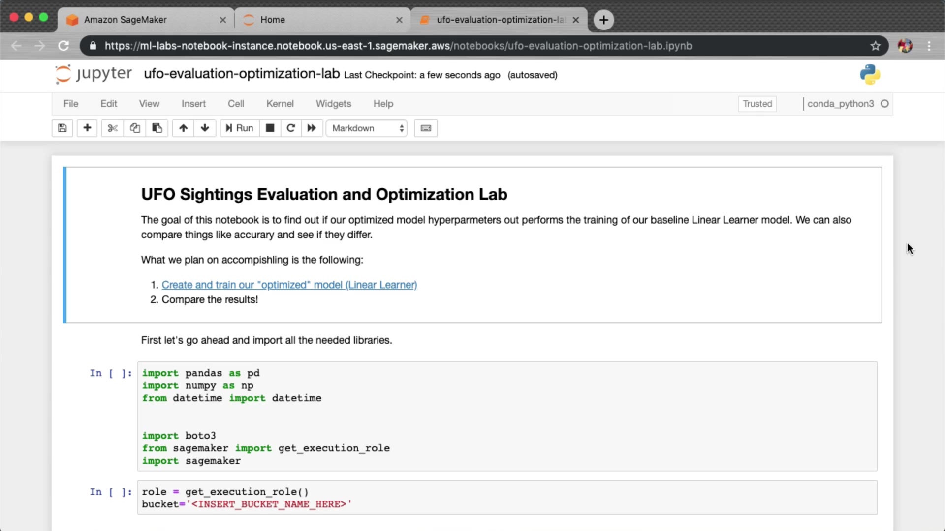This screenshot has height=531, width=945.
Task: Cut selected cells with scissors icon
Action: 113,128
